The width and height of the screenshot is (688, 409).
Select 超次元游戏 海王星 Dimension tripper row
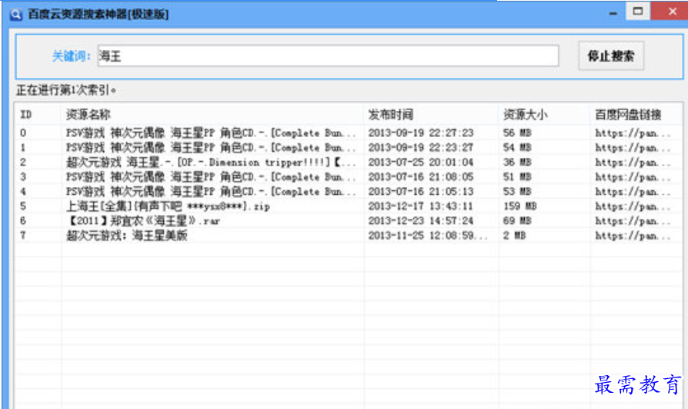click(349, 162)
